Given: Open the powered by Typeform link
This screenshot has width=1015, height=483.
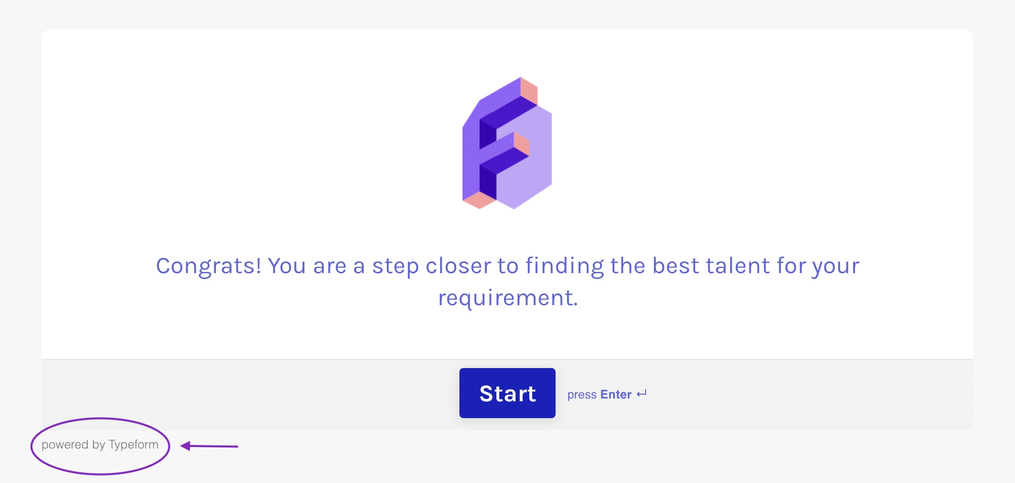Looking at the screenshot, I should [x=100, y=445].
